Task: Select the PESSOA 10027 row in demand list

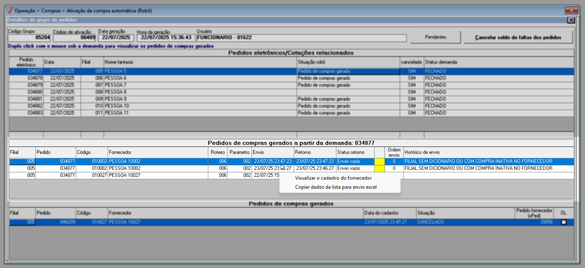Action: coord(158,175)
